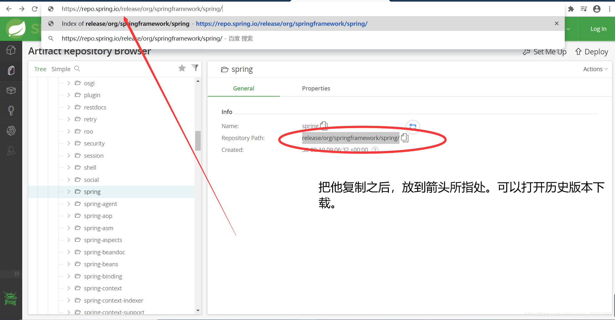Open the media control playlist icon

pyautogui.click(x=584, y=9)
